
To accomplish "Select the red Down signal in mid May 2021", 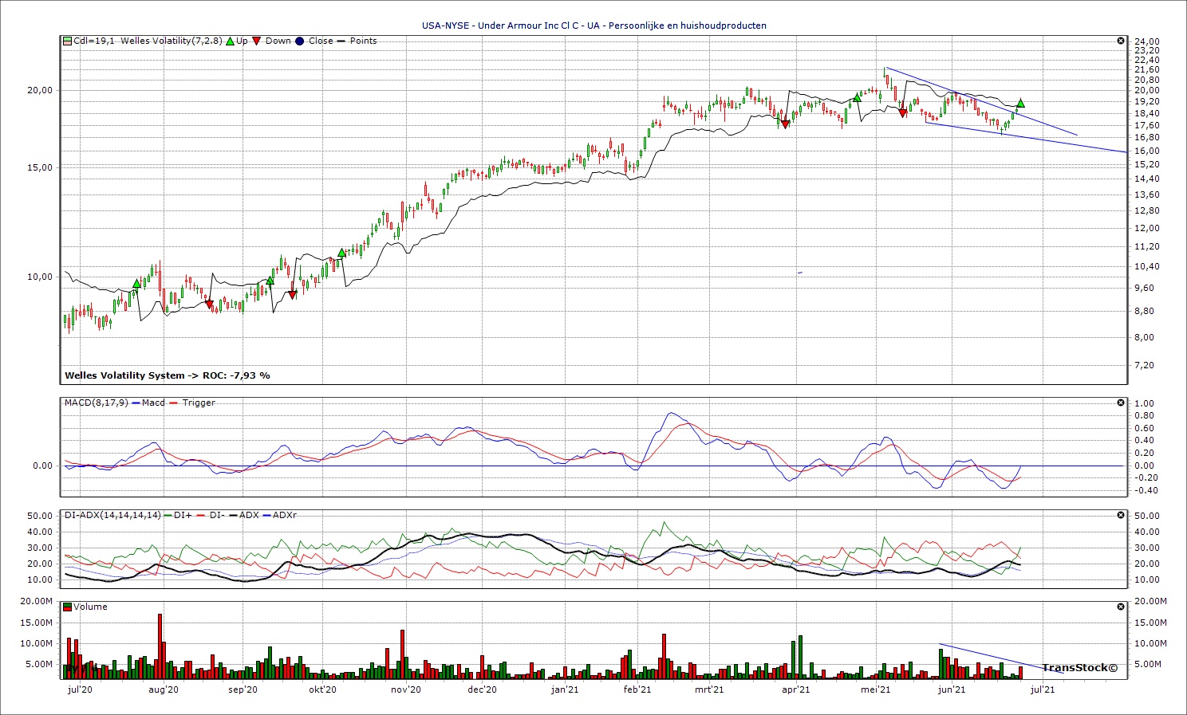I will (x=902, y=113).
